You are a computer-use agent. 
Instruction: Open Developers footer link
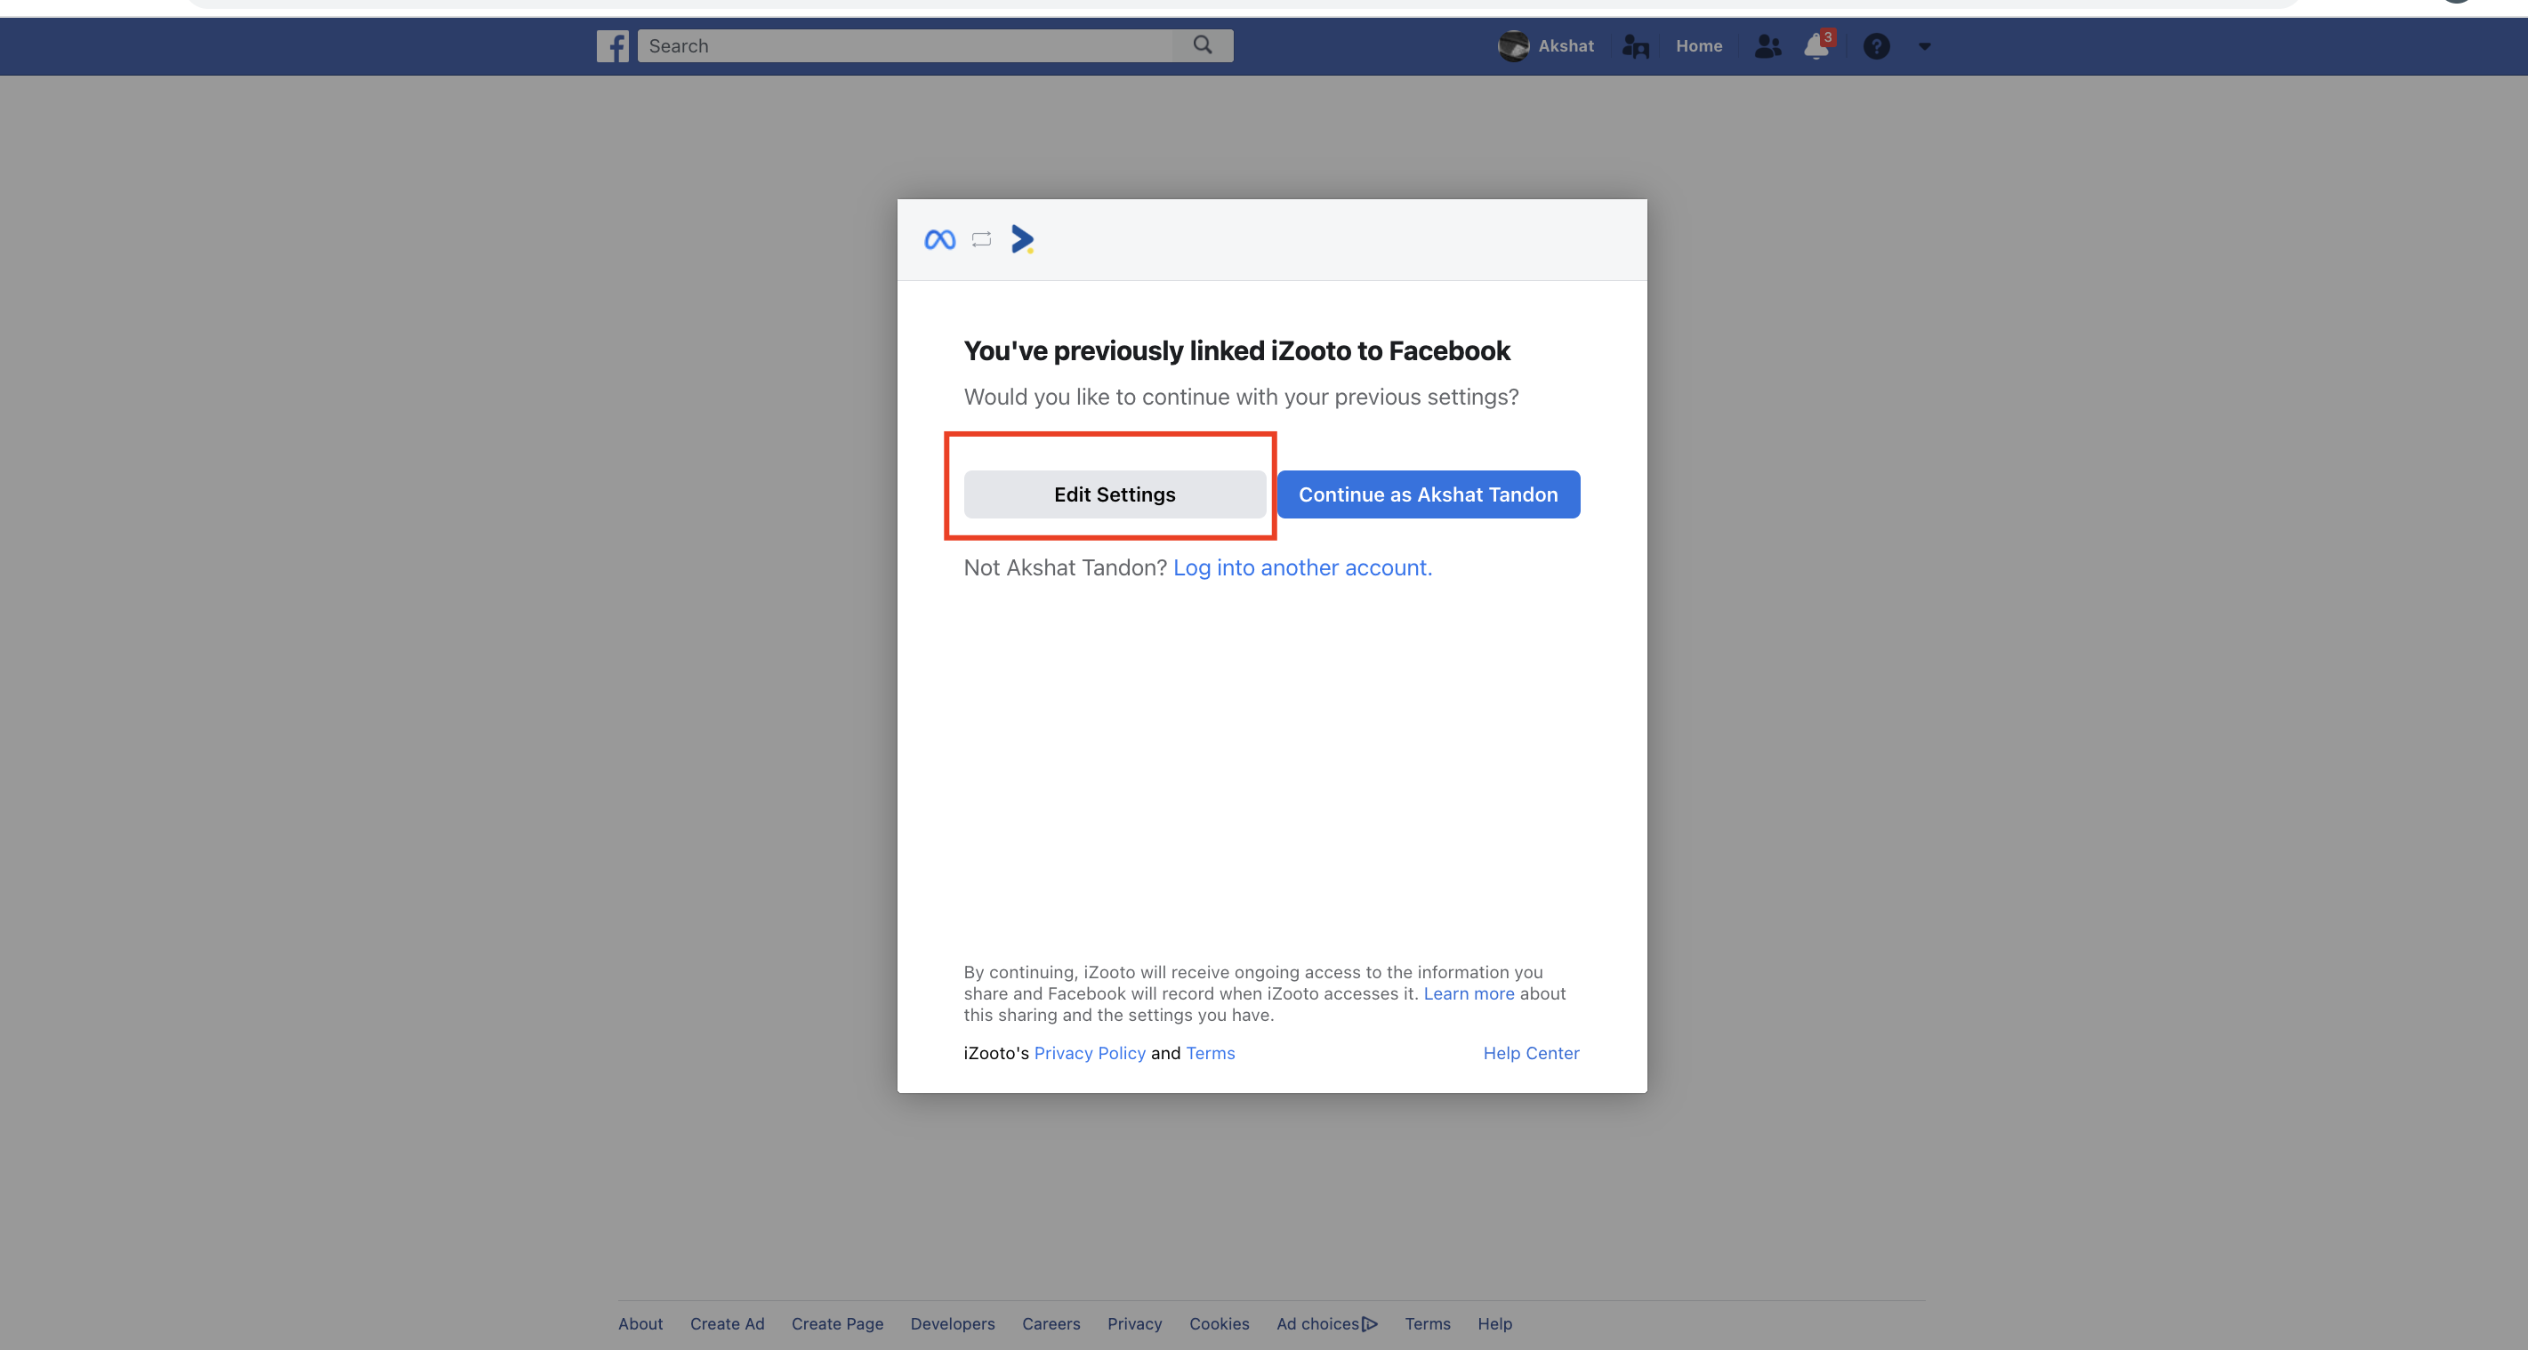952,1323
